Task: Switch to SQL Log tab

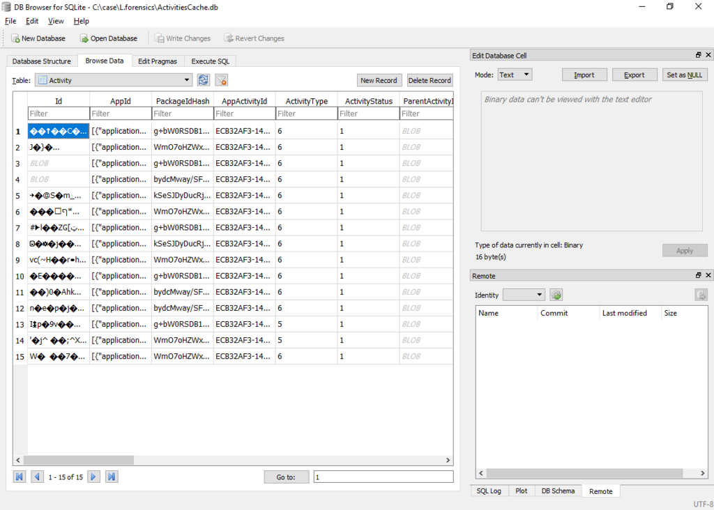Action: [489, 491]
